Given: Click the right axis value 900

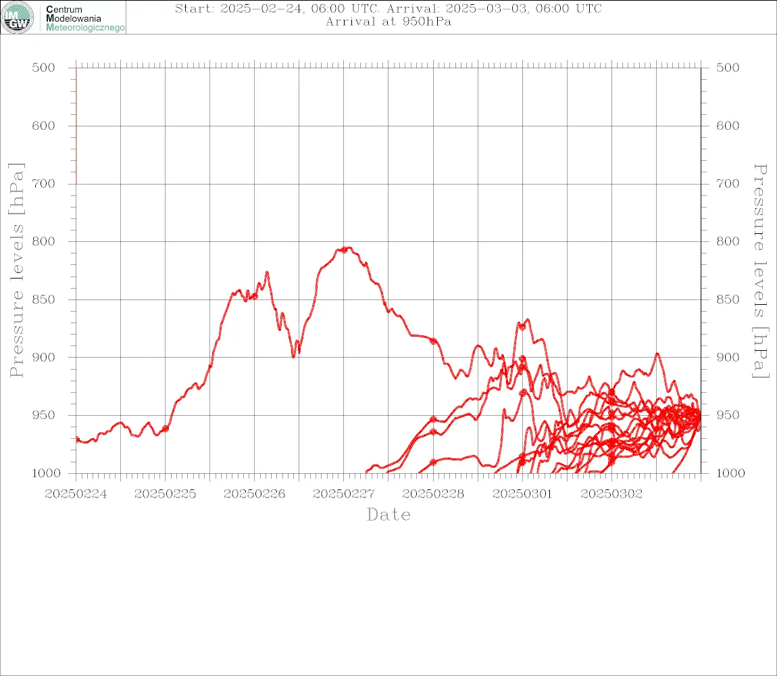Looking at the screenshot, I should coord(728,358).
